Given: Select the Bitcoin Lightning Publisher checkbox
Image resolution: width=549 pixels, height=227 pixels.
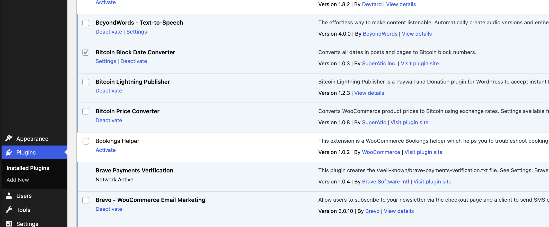Looking at the screenshot, I should (x=86, y=82).
